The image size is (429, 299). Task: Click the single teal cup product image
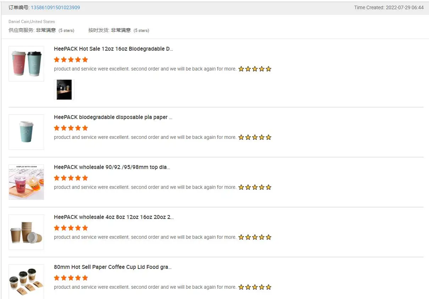click(x=26, y=132)
